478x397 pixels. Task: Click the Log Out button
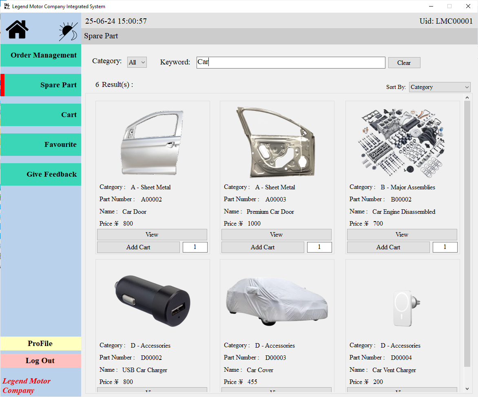[x=40, y=360]
